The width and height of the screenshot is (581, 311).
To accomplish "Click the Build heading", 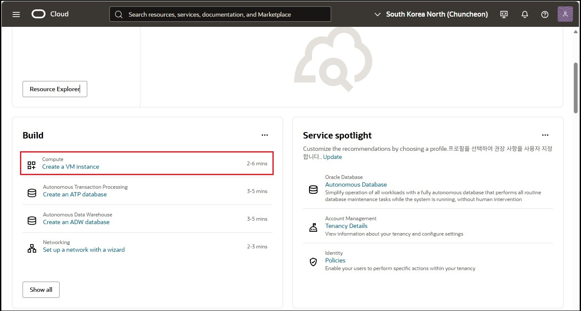I will coord(33,135).
